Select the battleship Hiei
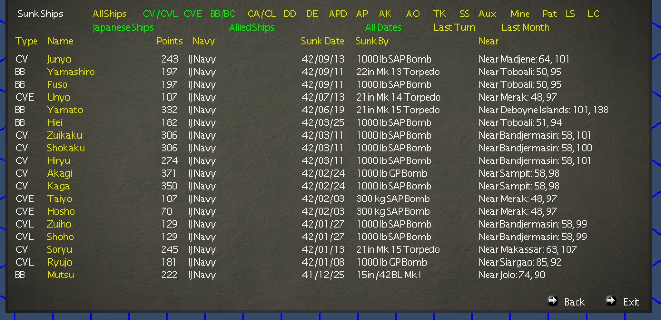 pyautogui.click(x=55, y=122)
